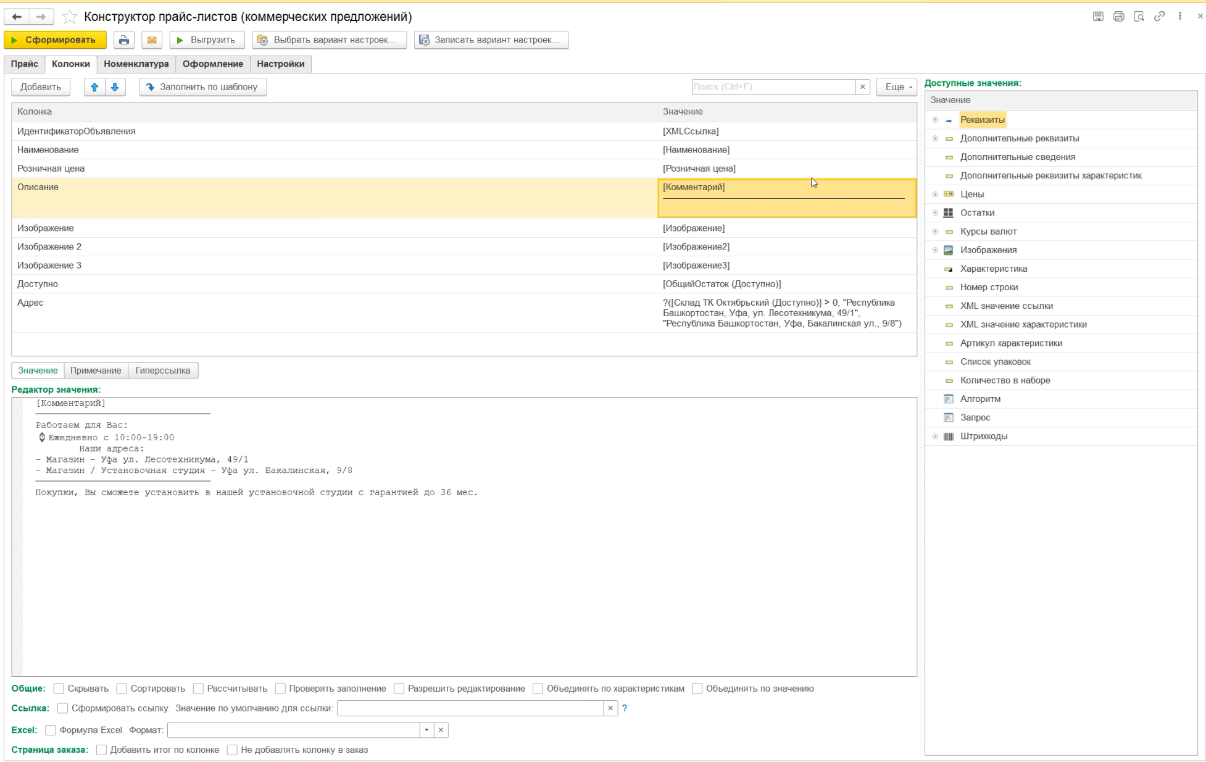Go forward with the right arrow

coord(41,17)
